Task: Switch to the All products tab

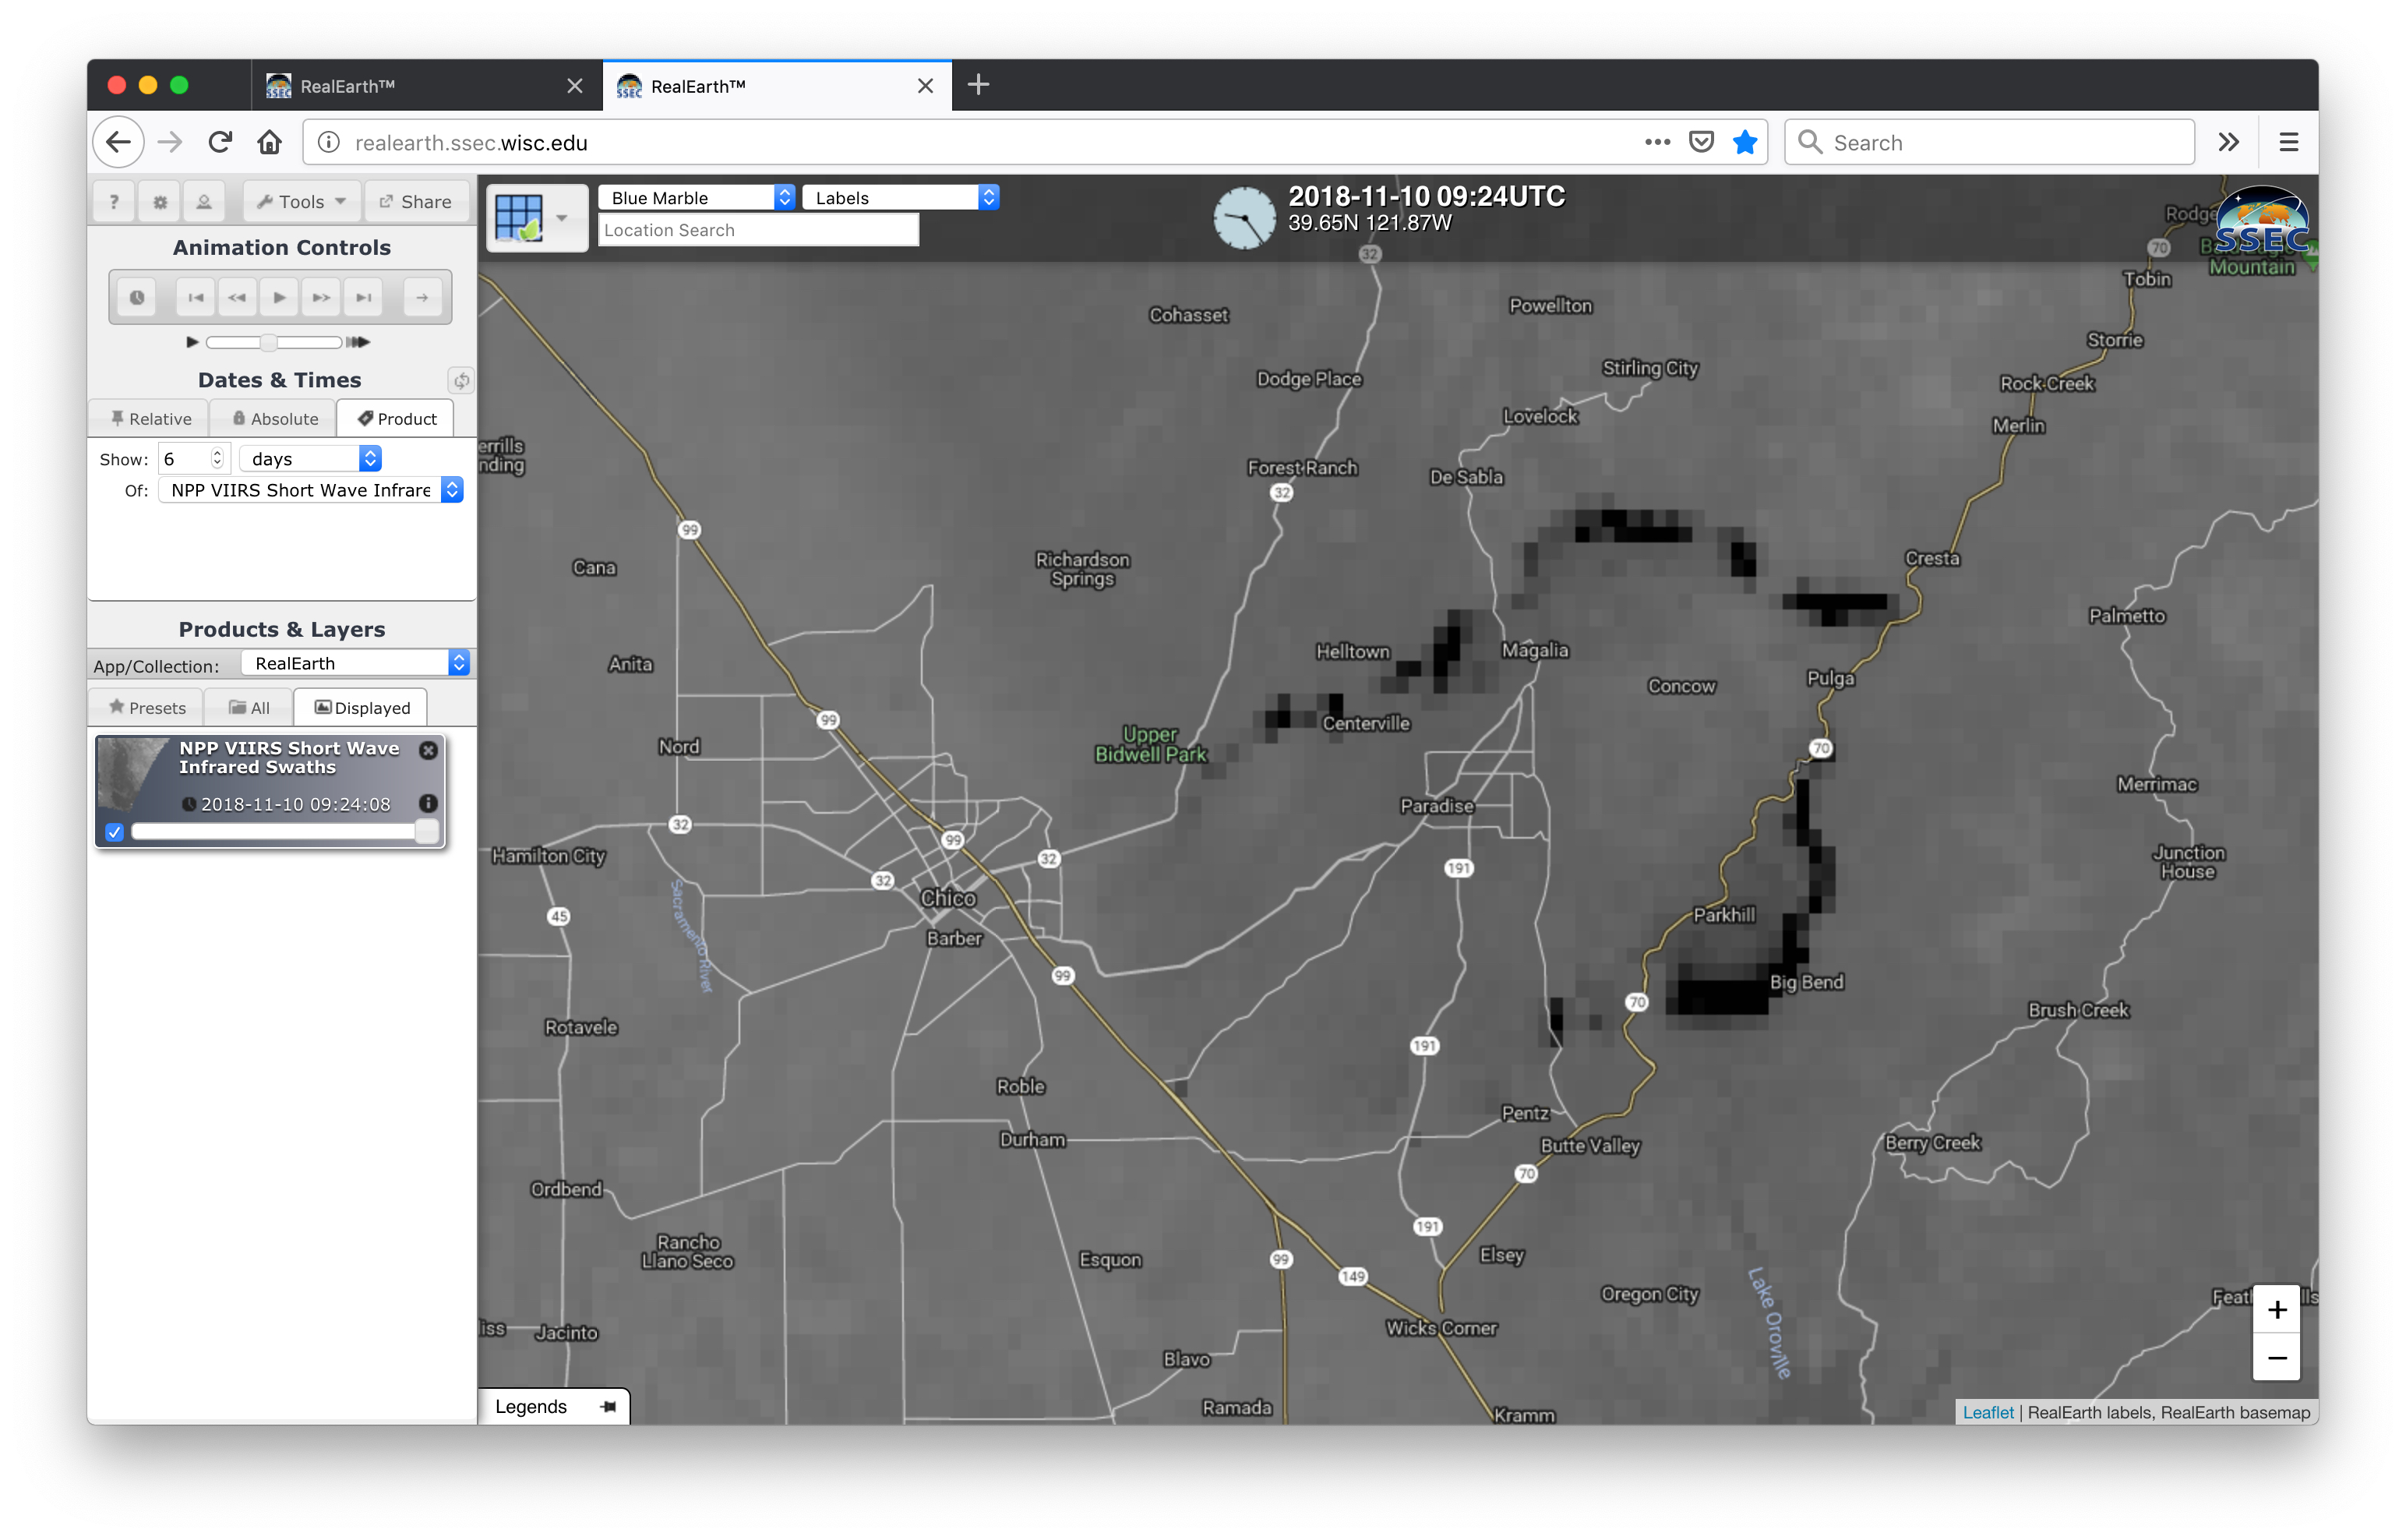Action: pos(249,707)
